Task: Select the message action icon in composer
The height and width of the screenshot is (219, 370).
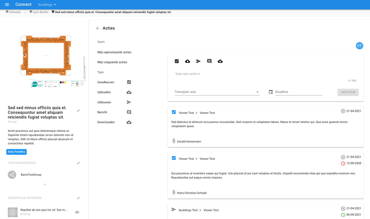Action: 209,62
